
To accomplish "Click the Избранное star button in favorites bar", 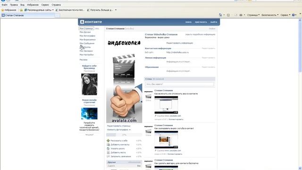I will click(x=8, y=10).
